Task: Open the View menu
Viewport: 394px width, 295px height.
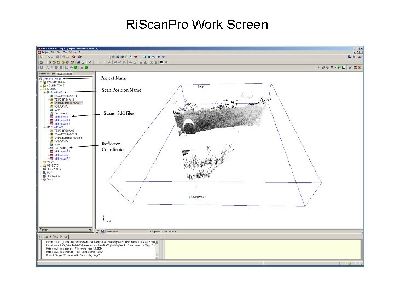Action: tap(59, 52)
